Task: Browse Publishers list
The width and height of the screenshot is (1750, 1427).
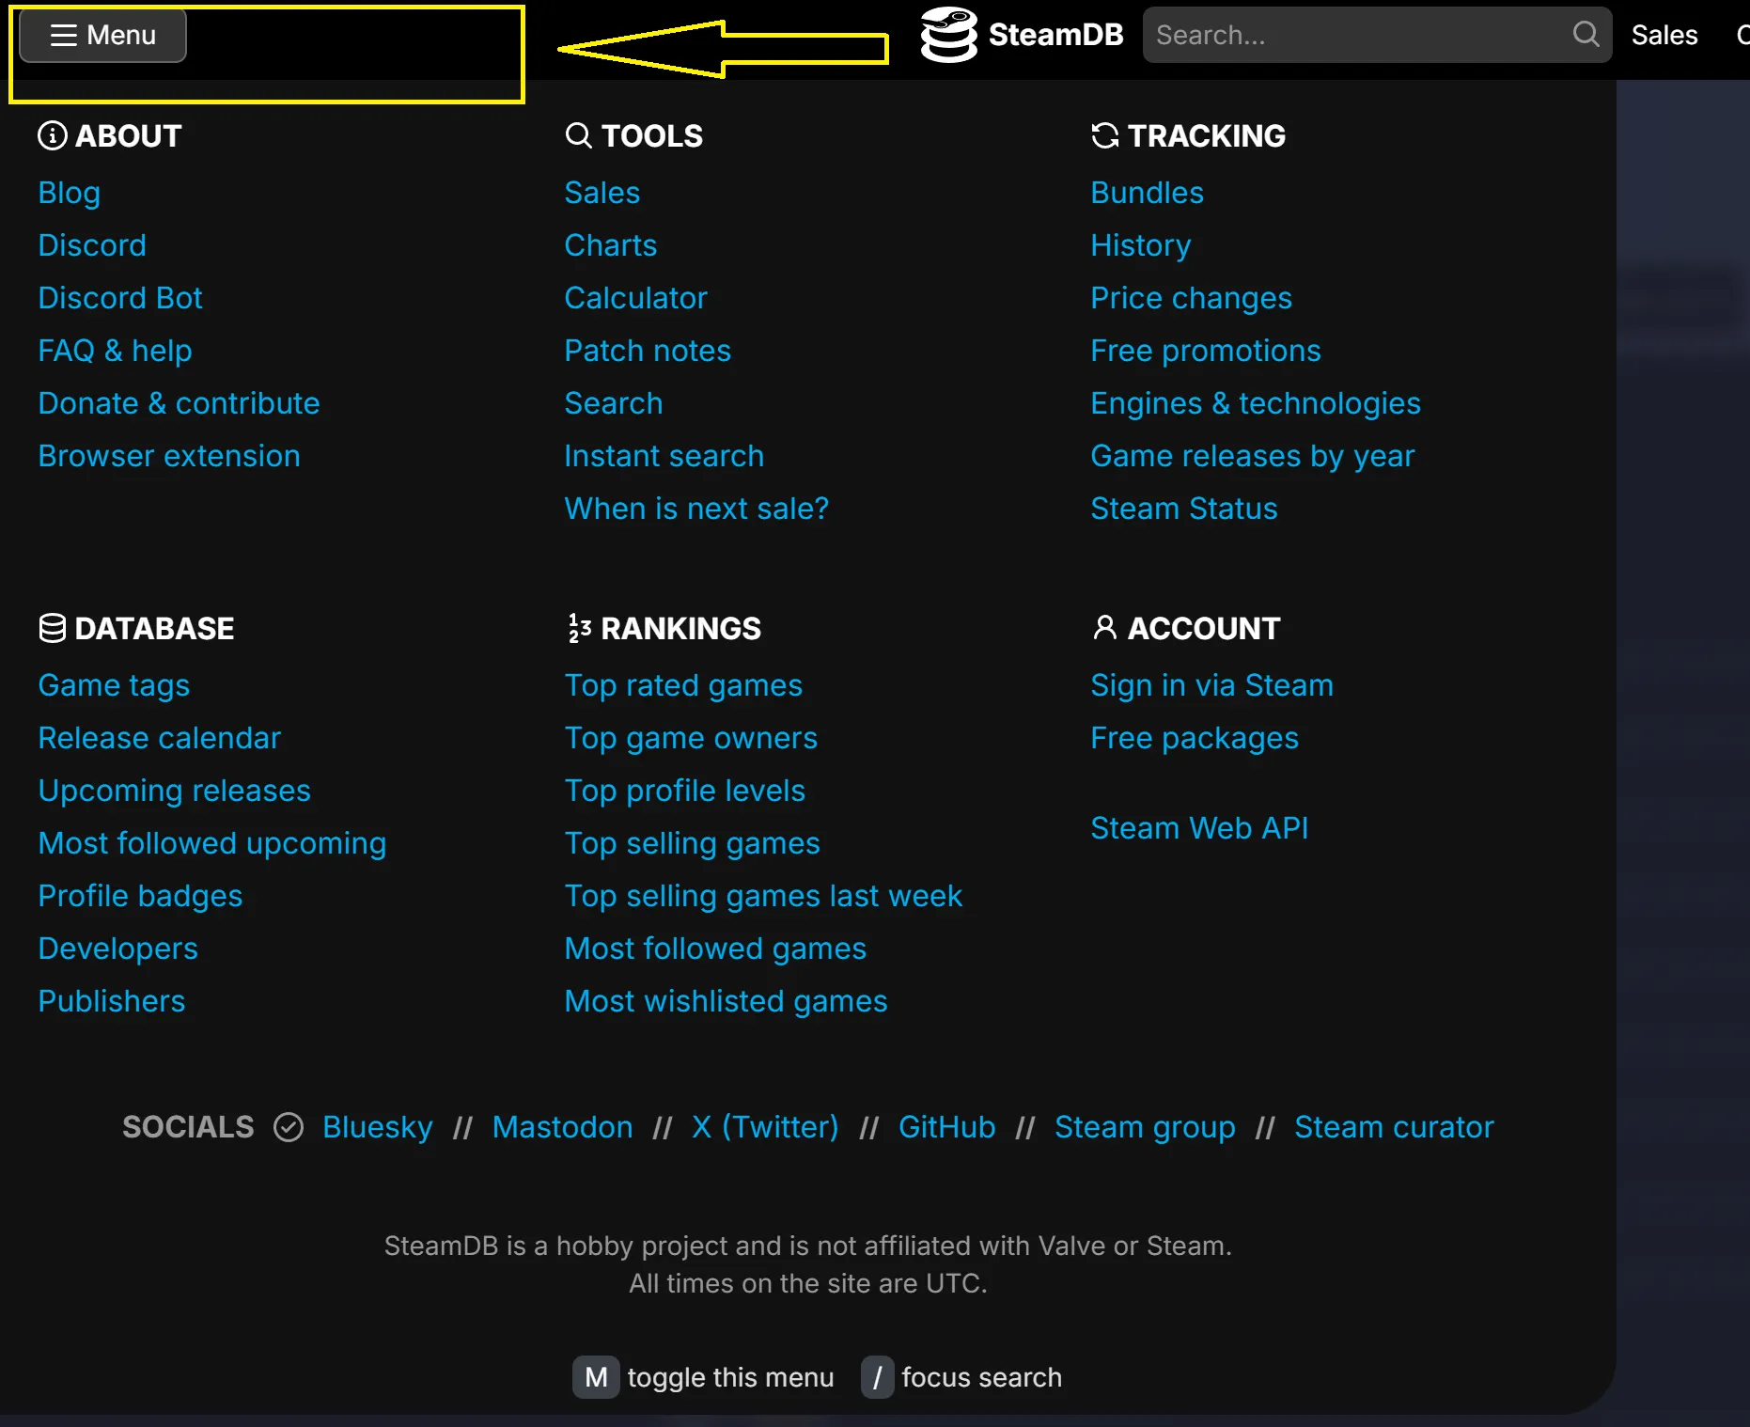Action: (112, 1001)
